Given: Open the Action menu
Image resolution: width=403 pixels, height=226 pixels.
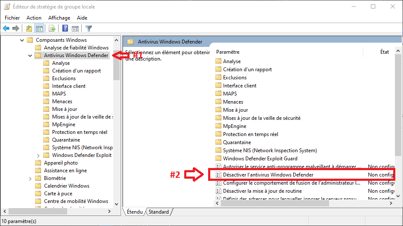Looking at the screenshot, I should (x=34, y=18).
